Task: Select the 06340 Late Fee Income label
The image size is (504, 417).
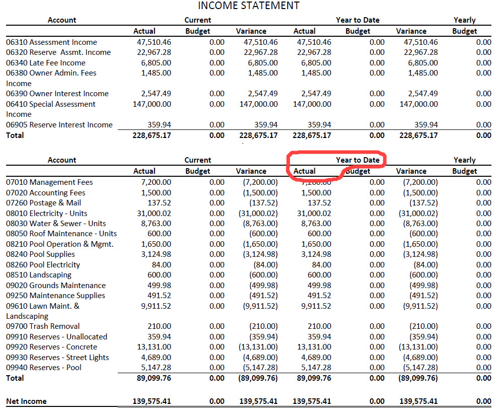Action: 46,63
